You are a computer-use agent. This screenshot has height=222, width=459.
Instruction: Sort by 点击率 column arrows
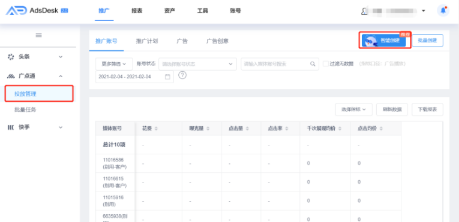coord(287,129)
